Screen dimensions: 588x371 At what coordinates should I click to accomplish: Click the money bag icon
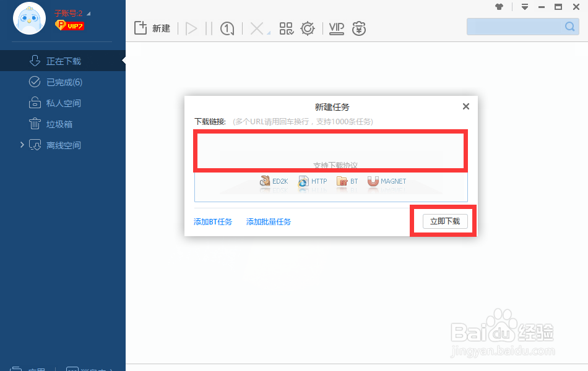coord(359,28)
